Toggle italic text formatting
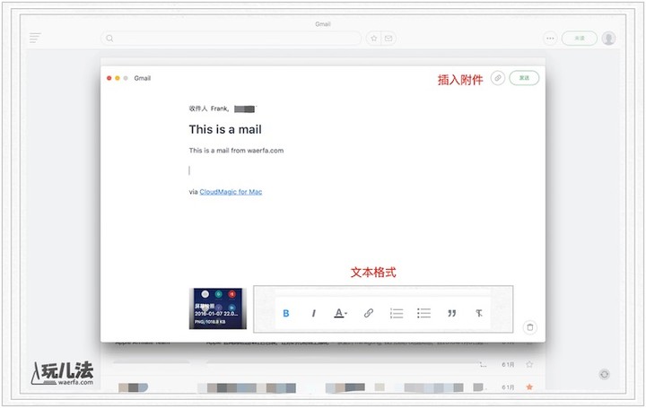Image resolution: width=646 pixels, height=408 pixels. [313, 313]
